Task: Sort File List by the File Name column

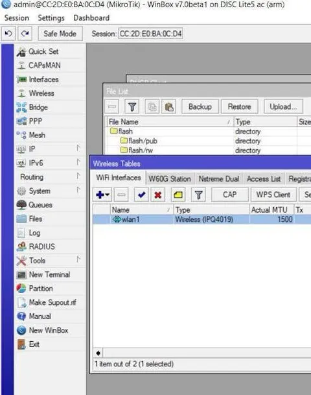Action: [170, 122]
